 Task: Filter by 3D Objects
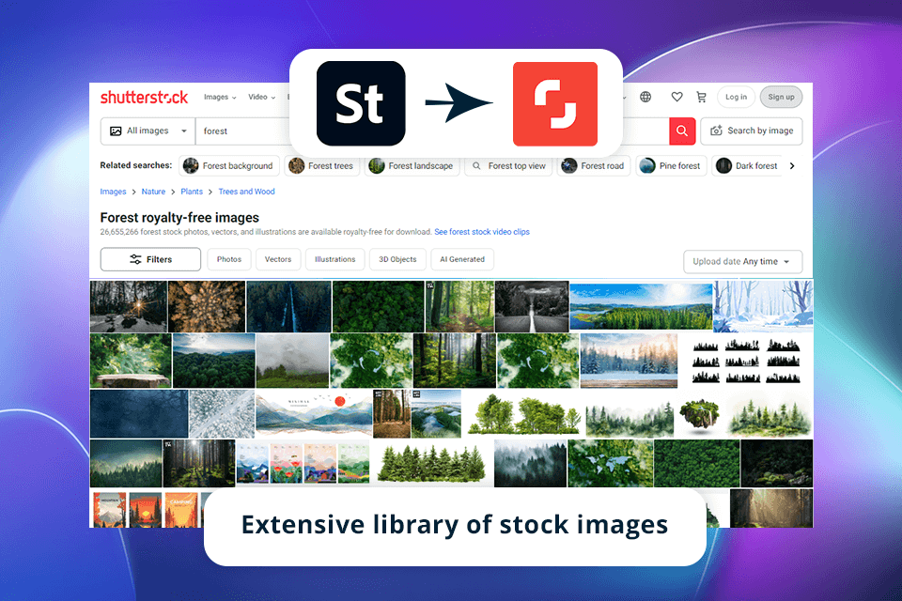[x=397, y=259]
